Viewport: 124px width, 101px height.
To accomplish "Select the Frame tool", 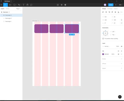I will click(x=10, y=5).
